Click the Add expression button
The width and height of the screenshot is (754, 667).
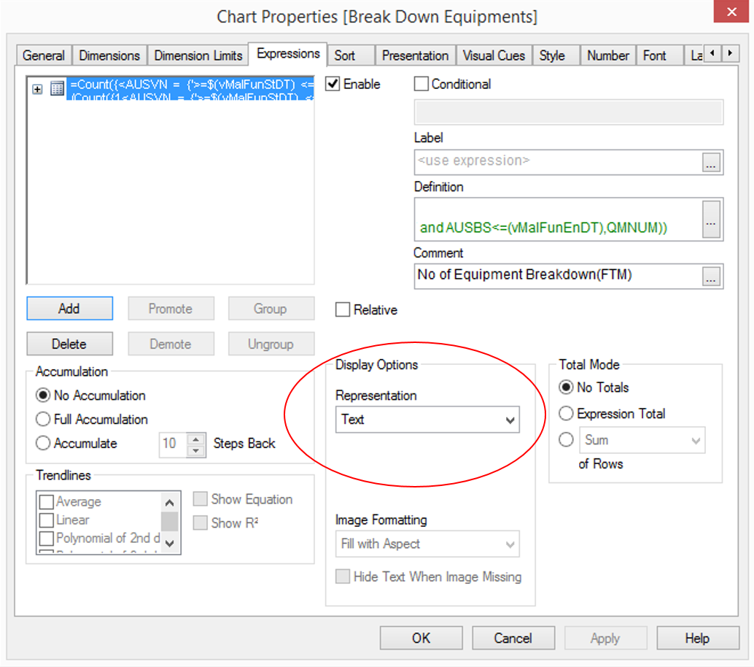pos(69,309)
